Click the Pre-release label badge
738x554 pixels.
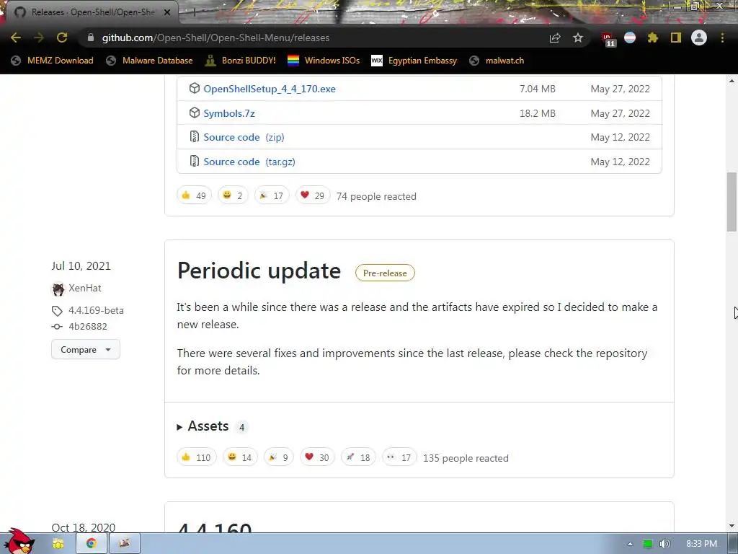(x=385, y=273)
